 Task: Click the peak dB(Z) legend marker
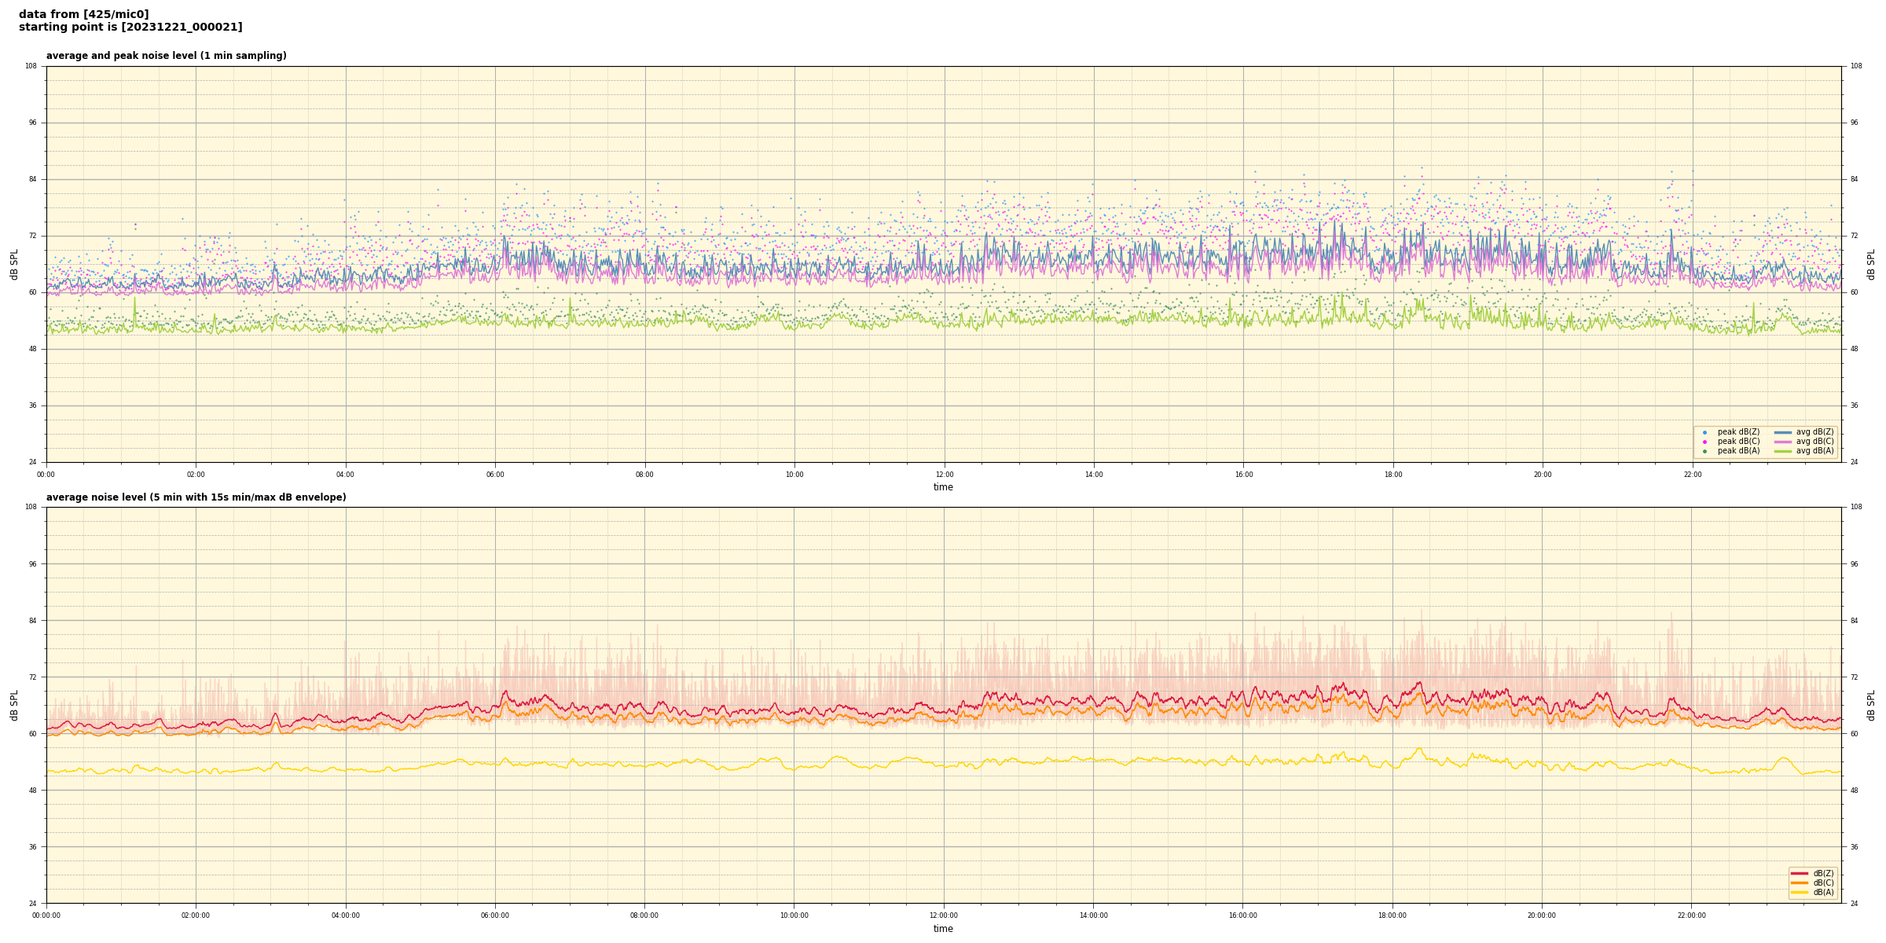tap(1704, 432)
